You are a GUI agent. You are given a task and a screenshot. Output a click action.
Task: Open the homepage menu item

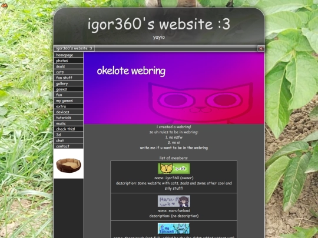point(68,55)
